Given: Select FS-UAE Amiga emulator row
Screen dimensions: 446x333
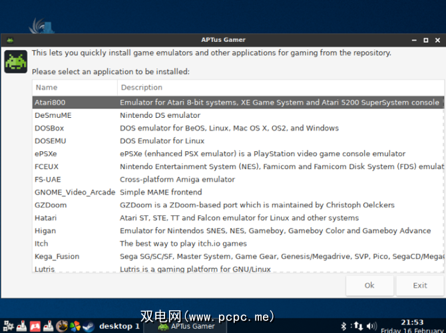Looking at the screenshot, I should [x=238, y=179].
